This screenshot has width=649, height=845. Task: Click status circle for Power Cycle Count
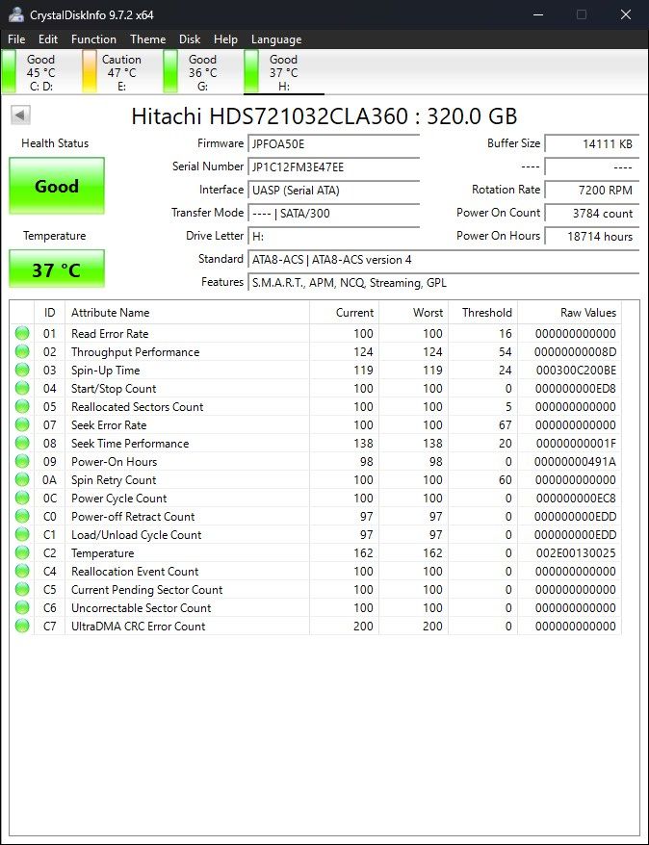22,498
